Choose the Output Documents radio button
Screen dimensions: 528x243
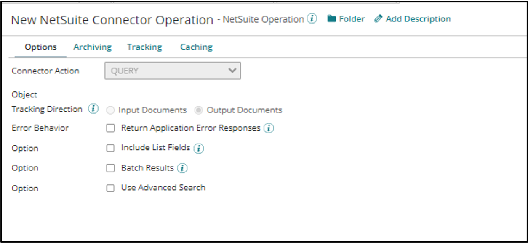200,110
